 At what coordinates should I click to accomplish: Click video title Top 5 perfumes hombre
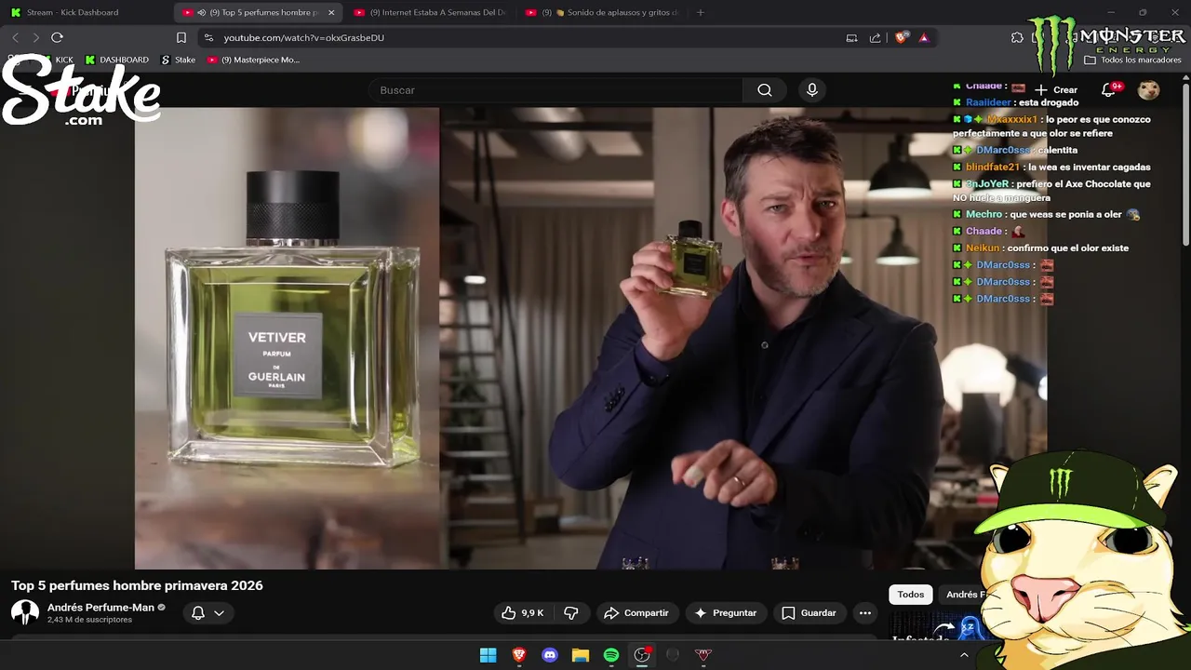(x=137, y=585)
